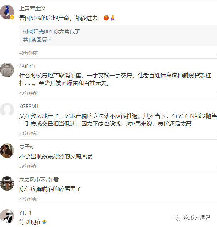Click the 48分钟前 timestamp
The image size is (217, 227).
pos(28,53)
